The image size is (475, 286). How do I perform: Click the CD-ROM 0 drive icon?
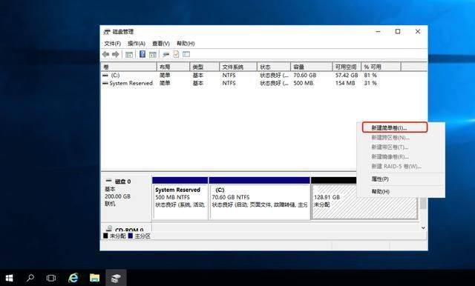tap(109, 229)
